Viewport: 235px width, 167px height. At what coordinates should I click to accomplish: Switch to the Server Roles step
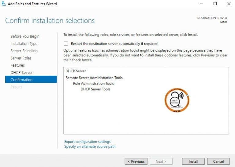[x=21, y=58]
